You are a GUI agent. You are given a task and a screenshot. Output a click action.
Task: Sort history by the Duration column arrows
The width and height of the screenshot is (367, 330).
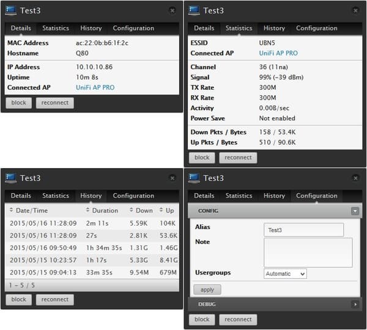coord(87,210)
